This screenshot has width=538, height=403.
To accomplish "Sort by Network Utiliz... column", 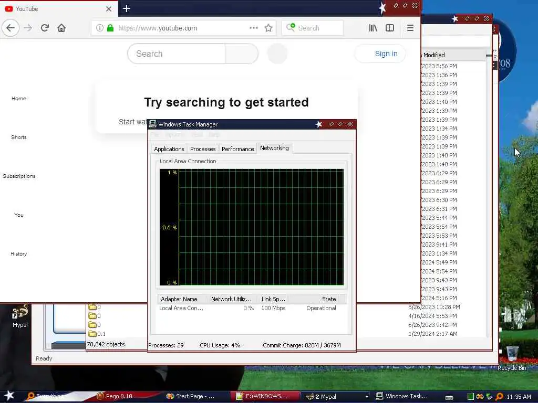I will click(232, 299).
